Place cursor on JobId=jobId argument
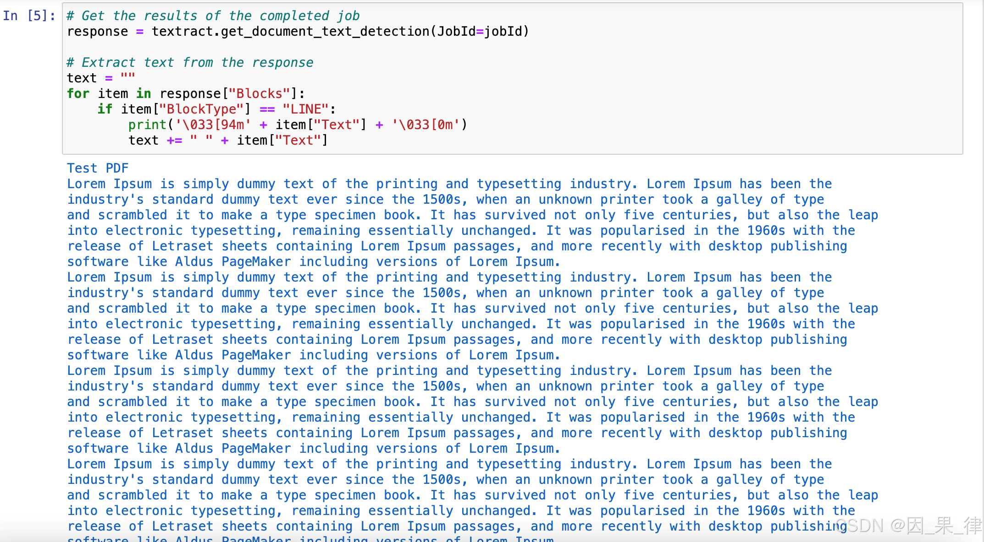The image size is (984, 542). click(x=479, y=31)
